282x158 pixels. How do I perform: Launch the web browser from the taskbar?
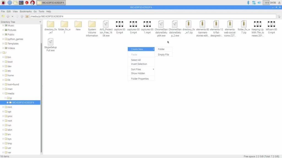(10, 3)
